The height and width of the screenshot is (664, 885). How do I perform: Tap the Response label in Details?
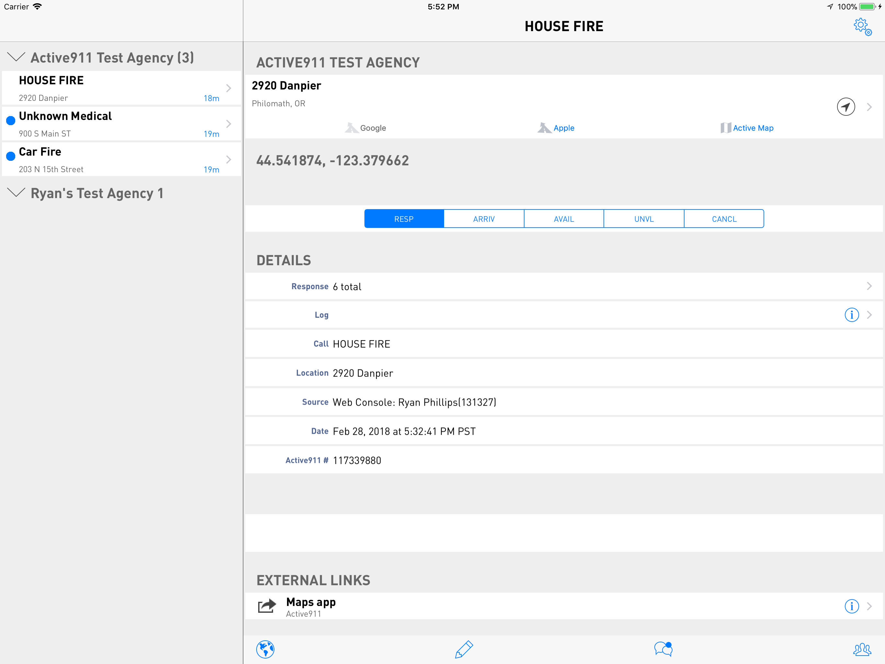pyautogui.click(x=310, y=286)
